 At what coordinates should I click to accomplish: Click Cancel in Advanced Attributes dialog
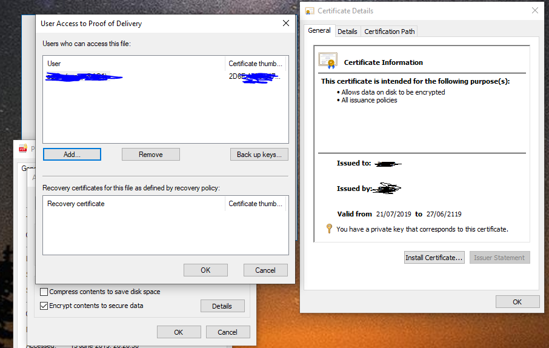pyautogui.click(x=228, y=332)
